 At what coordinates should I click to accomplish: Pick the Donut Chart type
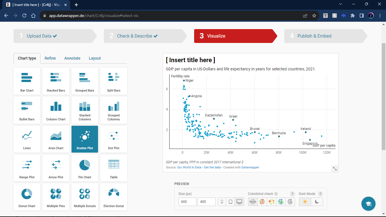click(27, 197)
